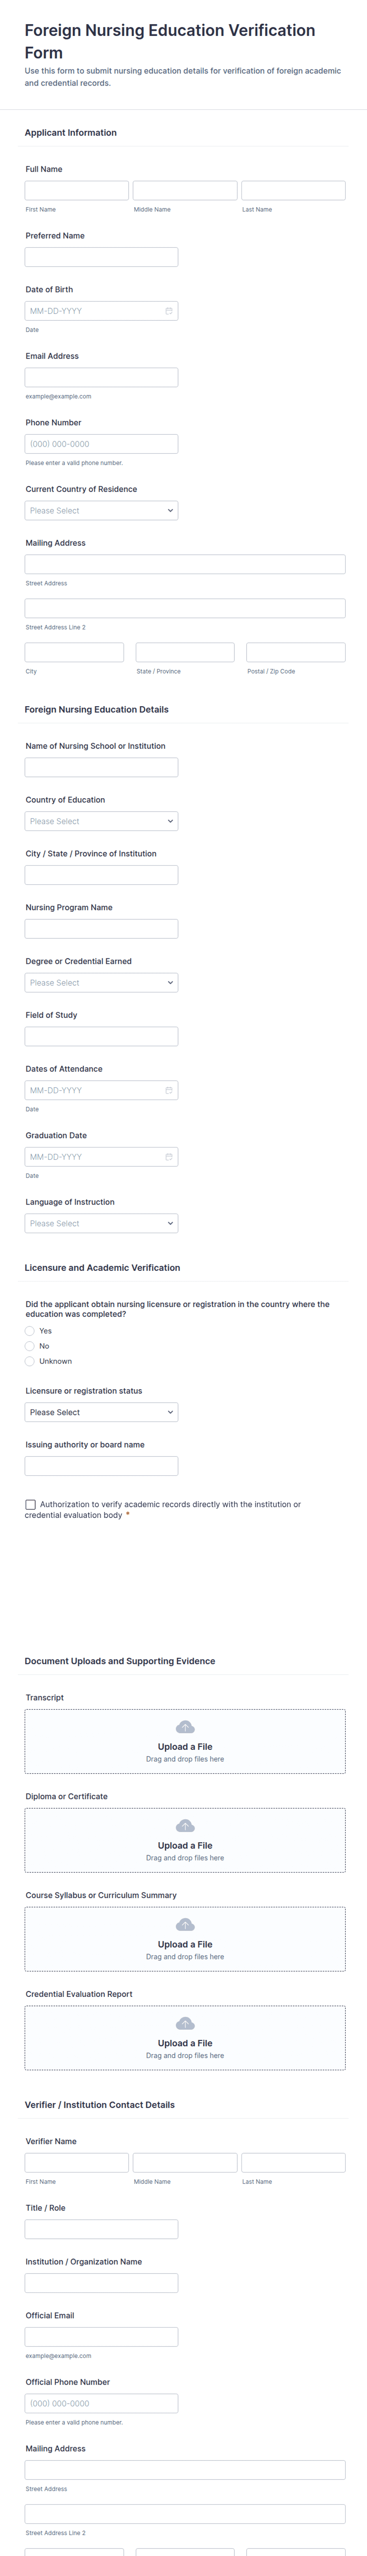Click the Transcript upload cloud icon
367x2556 pixels.
(185, 1727)
